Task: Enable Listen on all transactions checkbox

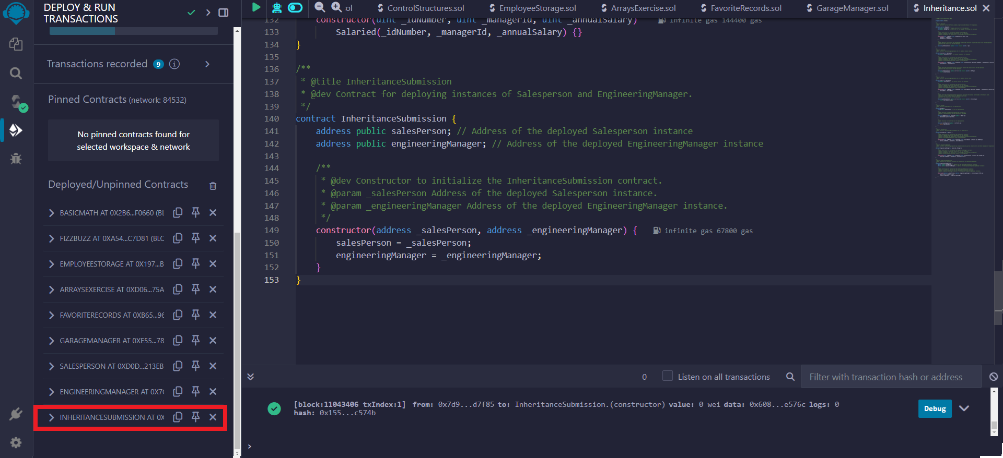Action: pyautogui.click(x=667, y=376)
